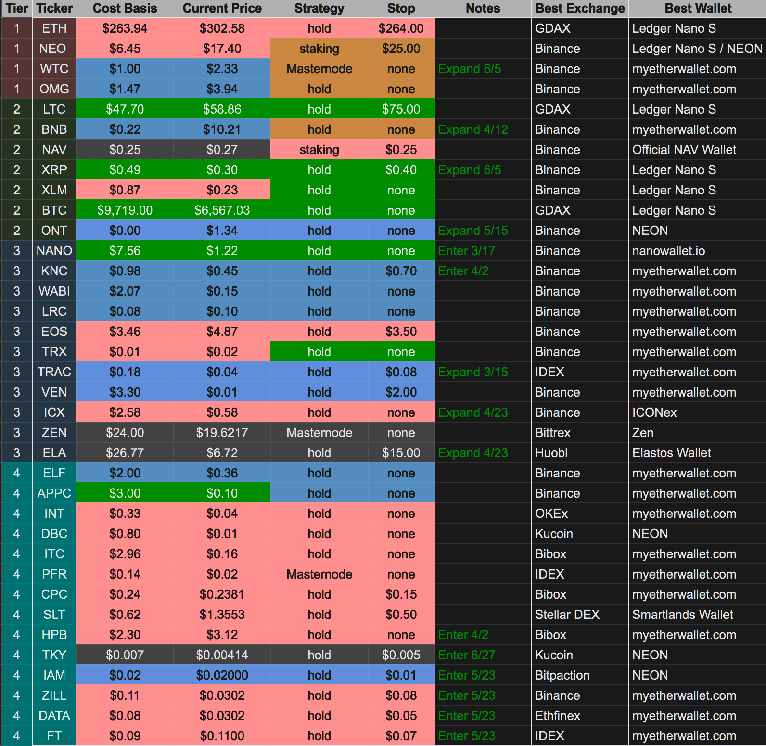Select the APPC ticker cell

pyautogui.click(x=54, y=493)
